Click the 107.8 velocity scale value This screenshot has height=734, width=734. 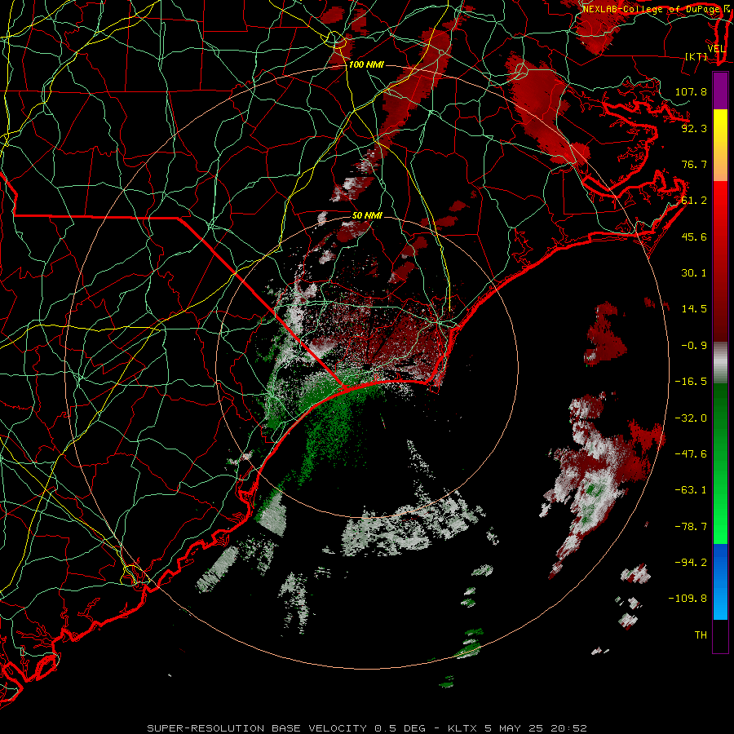[691, 91]
